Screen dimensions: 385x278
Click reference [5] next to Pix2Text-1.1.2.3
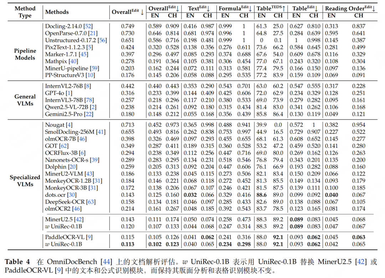click(x=89, y=47)
